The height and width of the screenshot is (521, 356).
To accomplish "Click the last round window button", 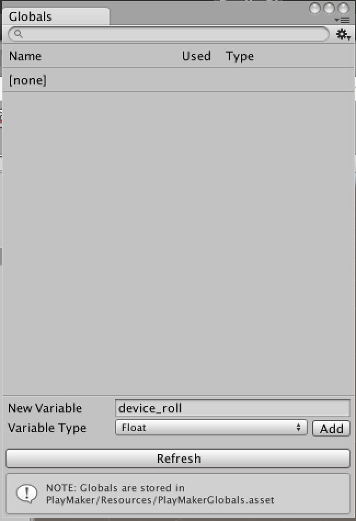I will [343, 8].
